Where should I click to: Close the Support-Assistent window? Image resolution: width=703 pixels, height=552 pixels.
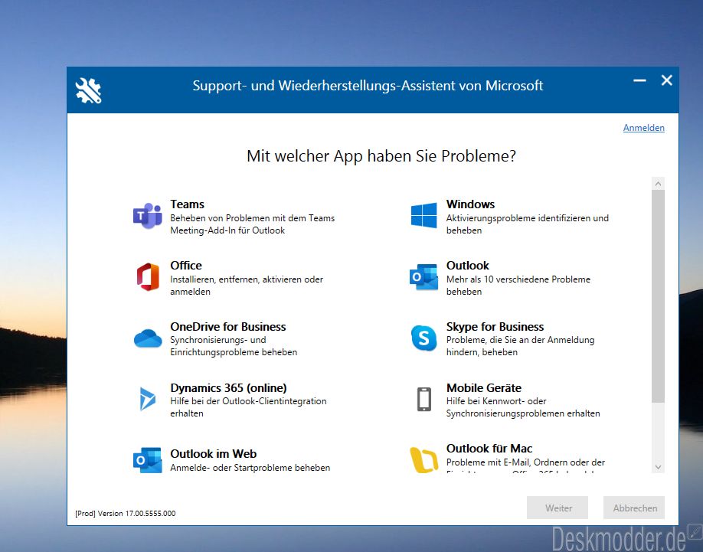[x=667, y=80]
